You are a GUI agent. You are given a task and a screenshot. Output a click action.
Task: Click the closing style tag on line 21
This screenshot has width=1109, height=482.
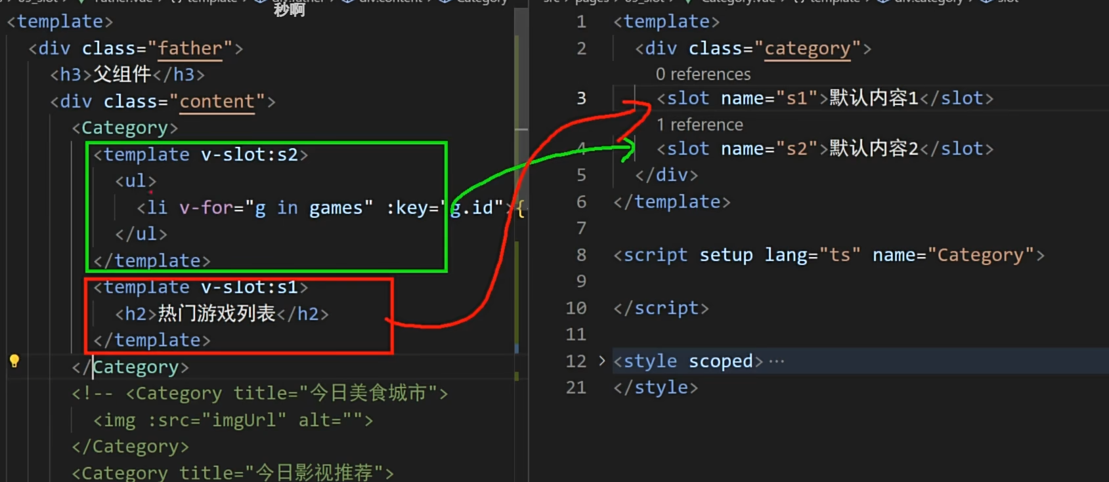tap(655, 388)
